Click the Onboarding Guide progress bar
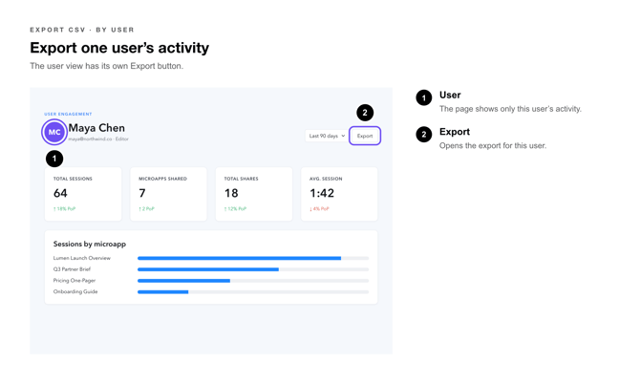Image resolution: width=640 pixels, height=384 pixels. [253, 291]
